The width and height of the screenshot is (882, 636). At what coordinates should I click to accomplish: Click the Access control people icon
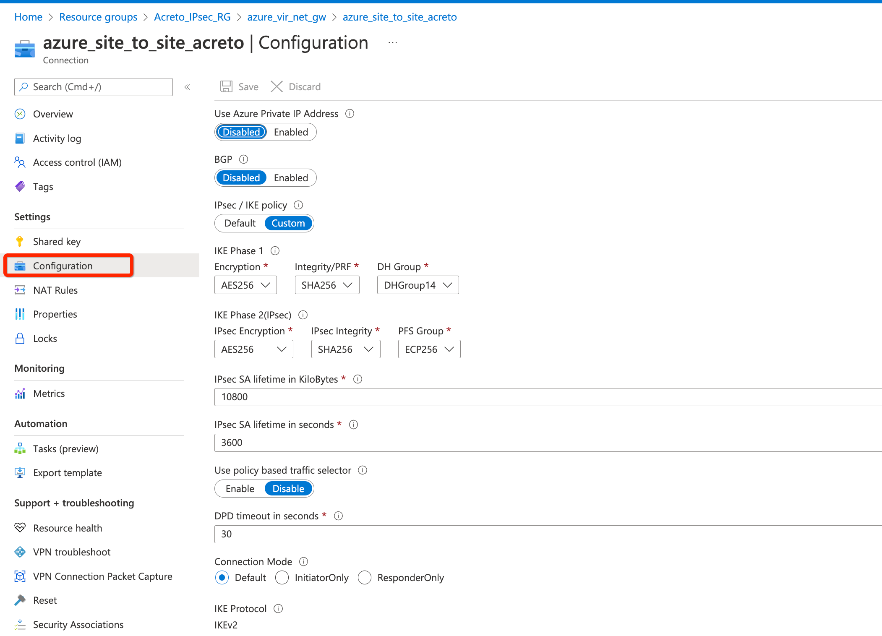(x=20, y=162)
